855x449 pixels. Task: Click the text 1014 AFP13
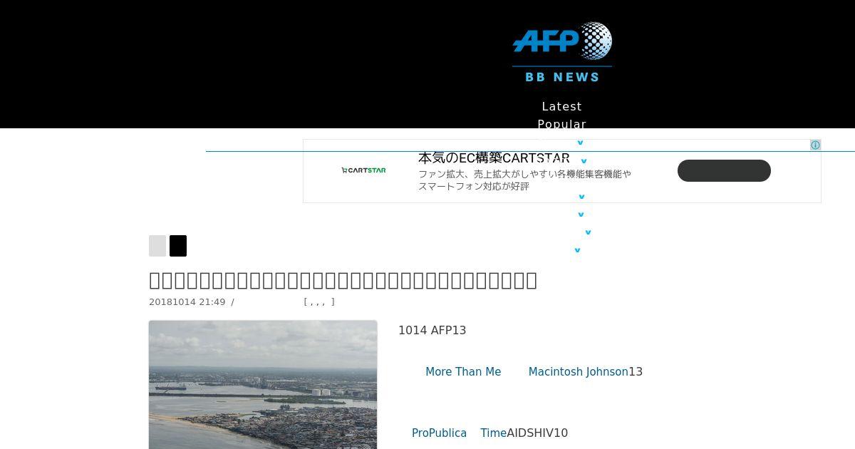pyautogui.click(x=432, y=331)
